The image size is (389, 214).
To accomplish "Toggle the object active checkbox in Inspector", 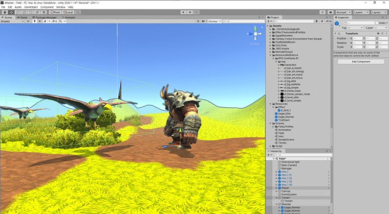I will point(344,23).
